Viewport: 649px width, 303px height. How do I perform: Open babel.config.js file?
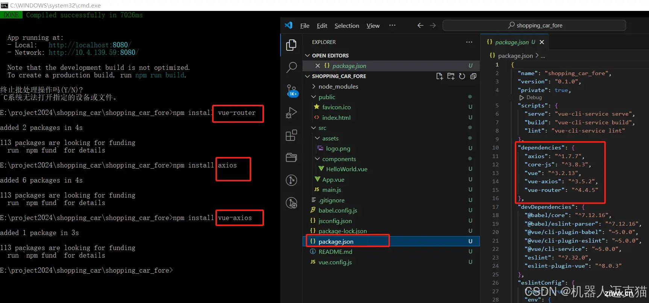tap(338, 210)
